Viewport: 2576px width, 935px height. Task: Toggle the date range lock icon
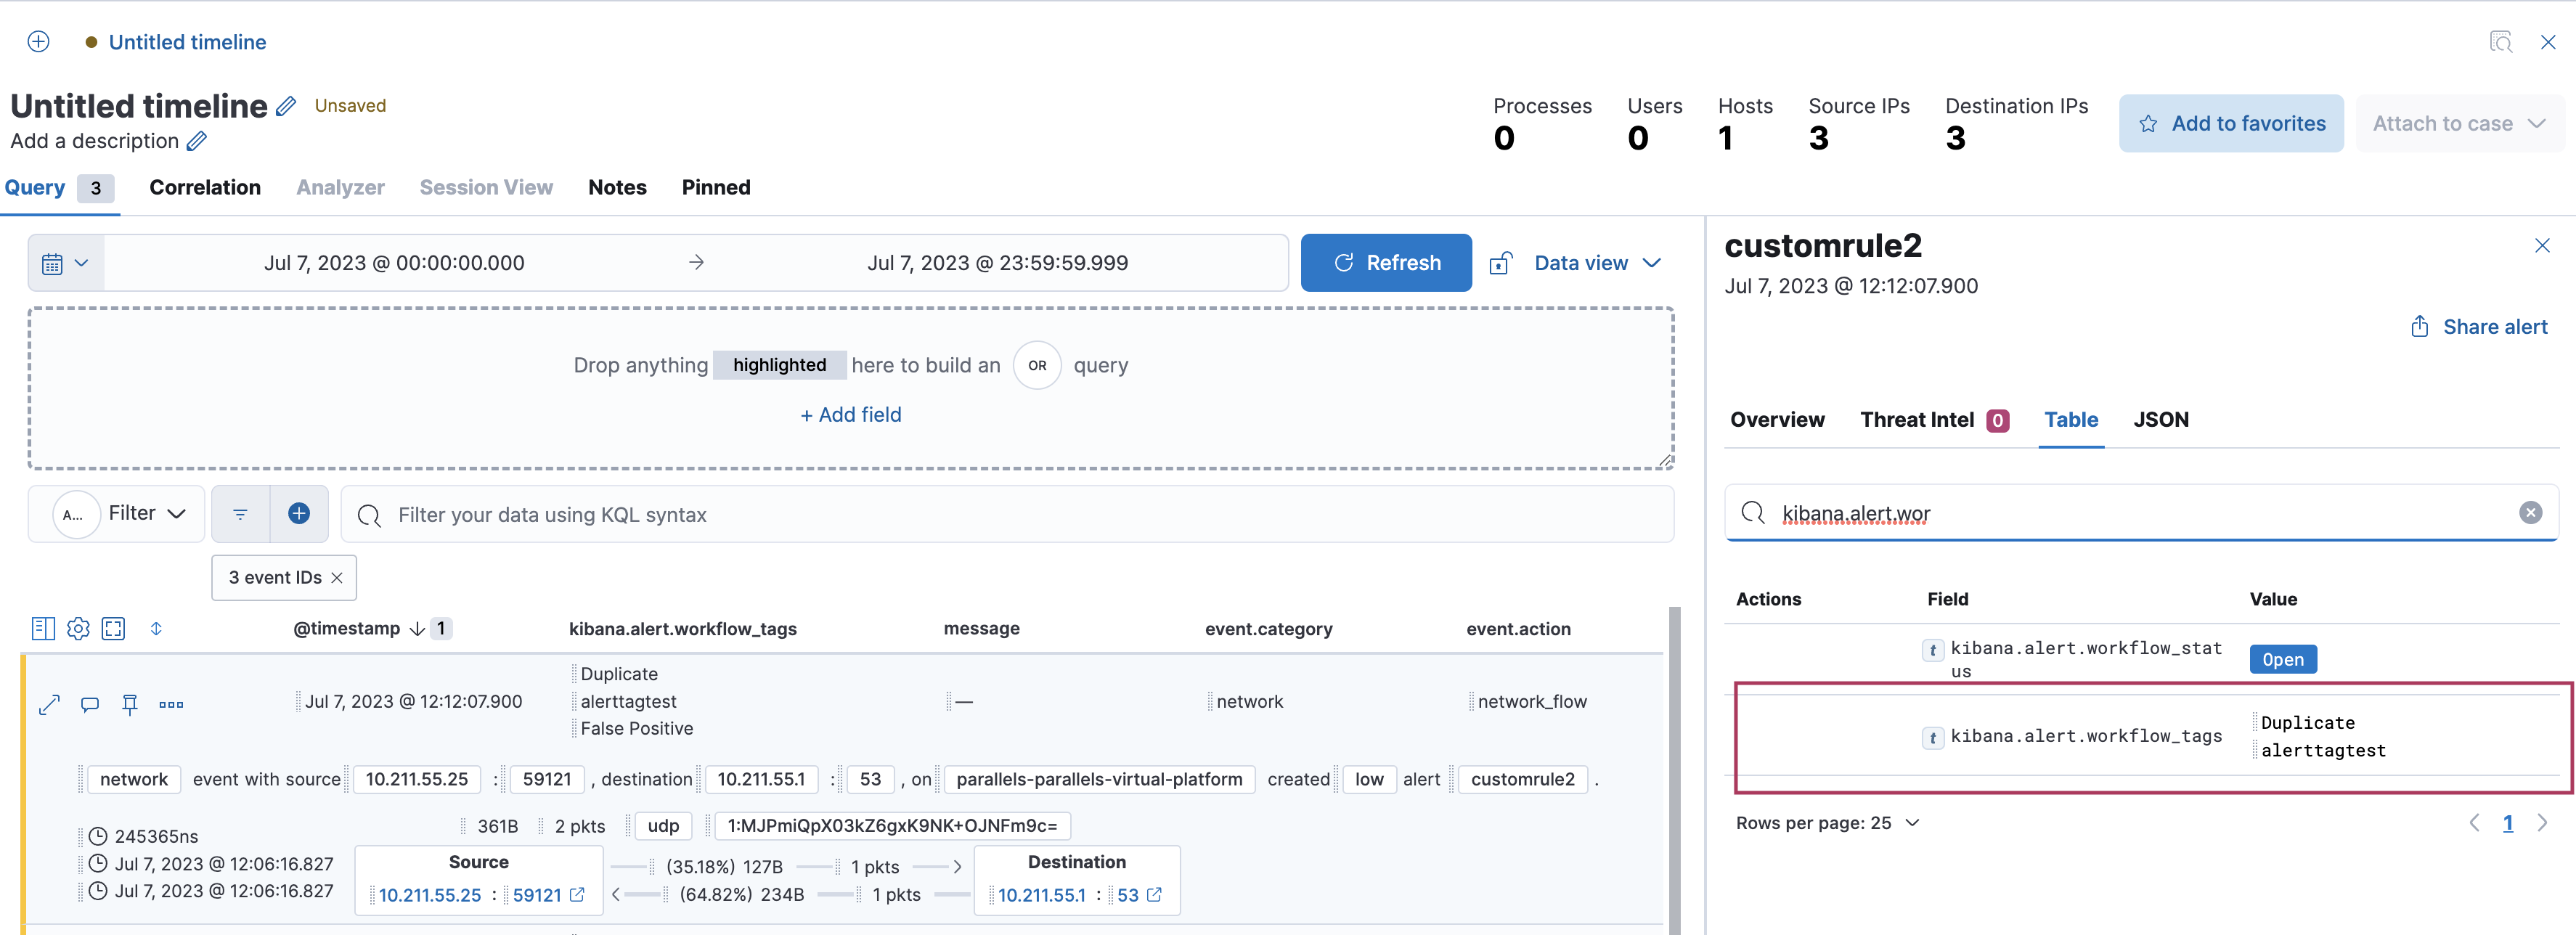(1501, 262)
